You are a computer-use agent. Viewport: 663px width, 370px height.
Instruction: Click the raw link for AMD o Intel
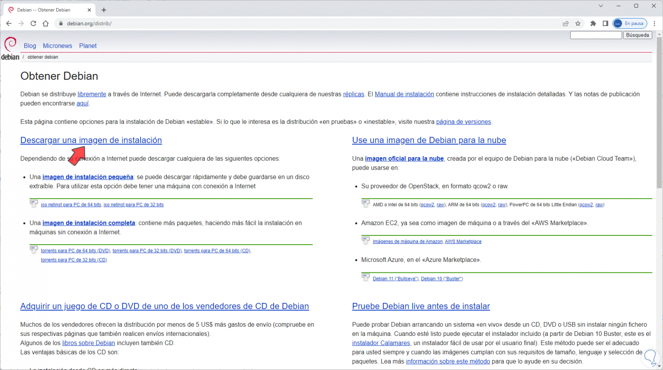pos(440,205)
